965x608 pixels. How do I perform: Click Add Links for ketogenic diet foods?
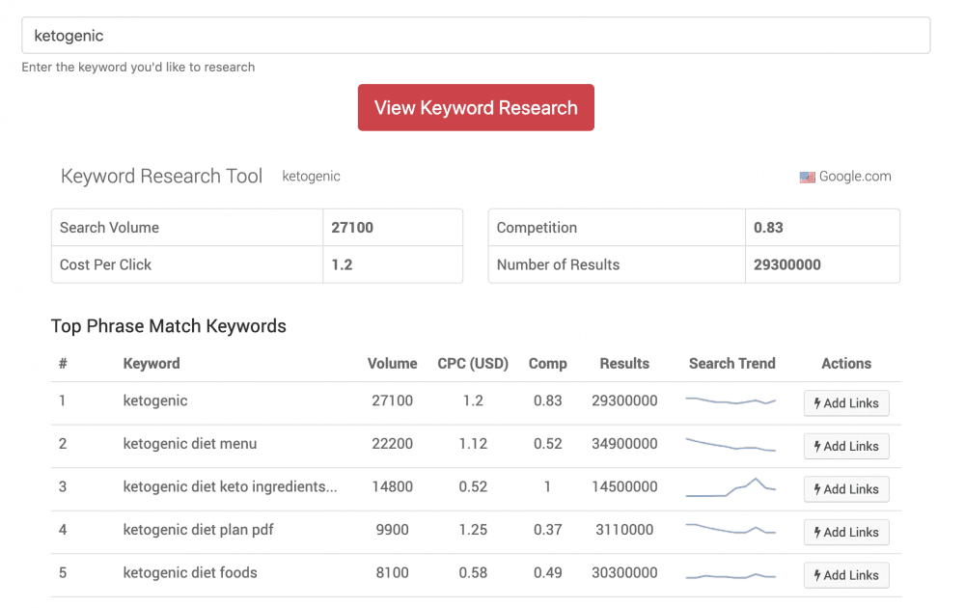(x=846, y=574)
